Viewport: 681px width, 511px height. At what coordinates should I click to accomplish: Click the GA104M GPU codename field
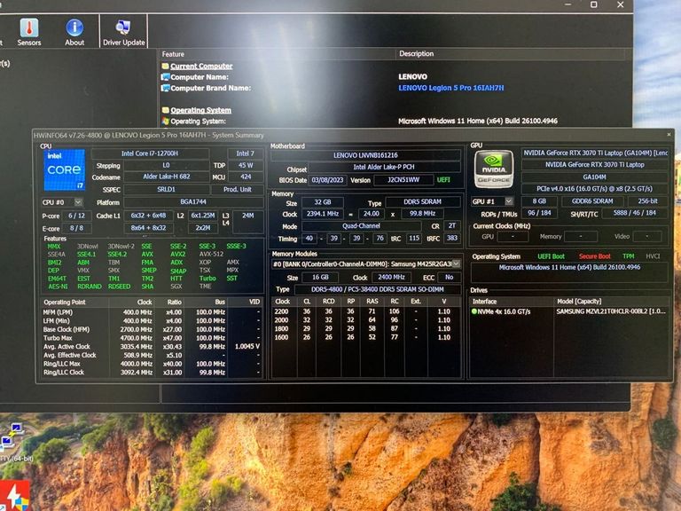pyautogui.click(x=594, y=177)
